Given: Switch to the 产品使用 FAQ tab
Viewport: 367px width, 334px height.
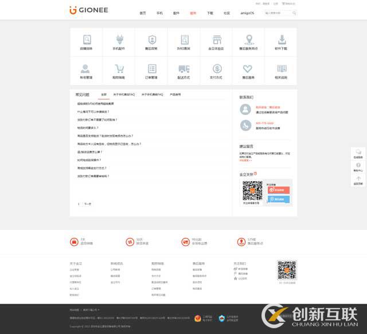Looking at the screenshot, I should pyautogui.click(x=175, y=94).
